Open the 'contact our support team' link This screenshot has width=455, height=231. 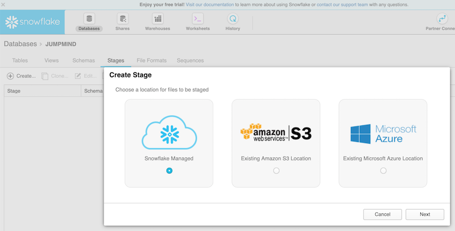pyautogui.click(x=342, y=5)
